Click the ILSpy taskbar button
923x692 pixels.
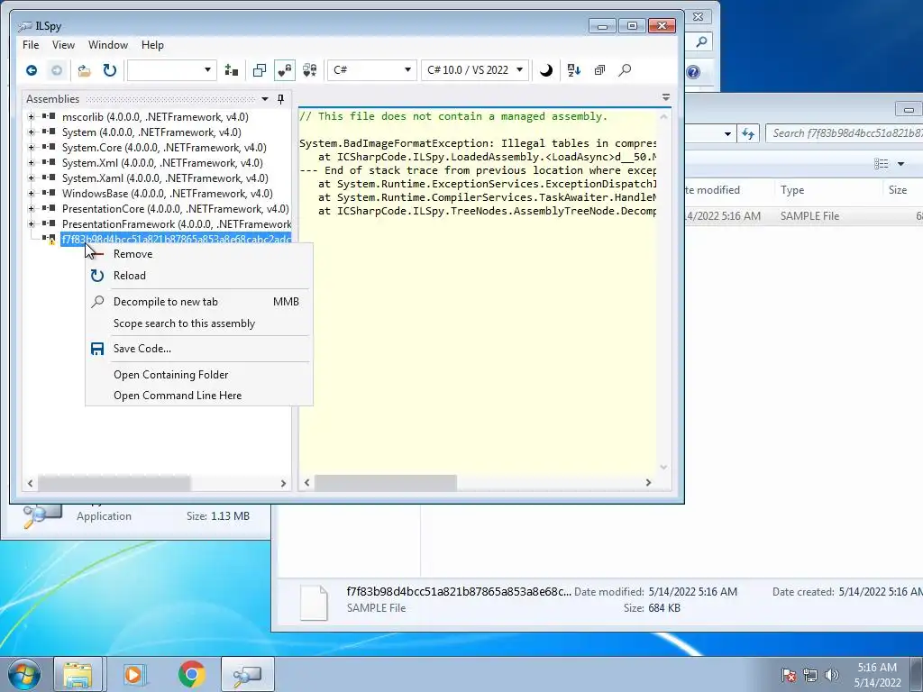247,674
